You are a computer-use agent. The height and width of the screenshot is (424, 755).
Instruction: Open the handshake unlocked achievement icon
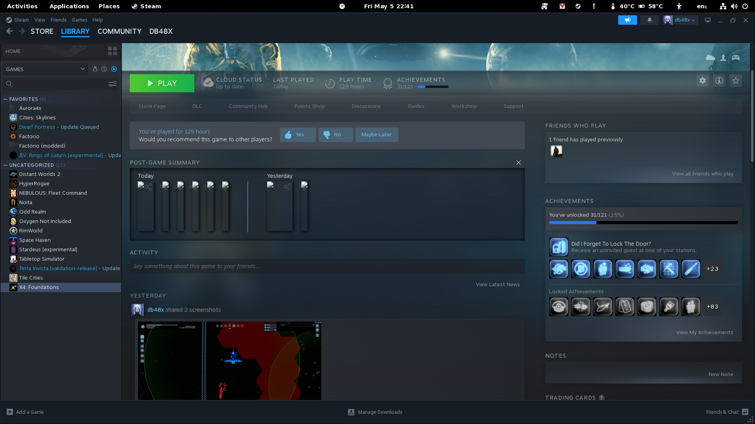[647, 269]
